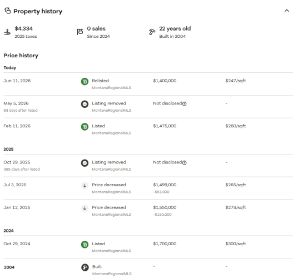This screenshot has height=278, width=293.
Task: Click the Listing removed icon for May 5, 2026
Action: tap(85, 104)
